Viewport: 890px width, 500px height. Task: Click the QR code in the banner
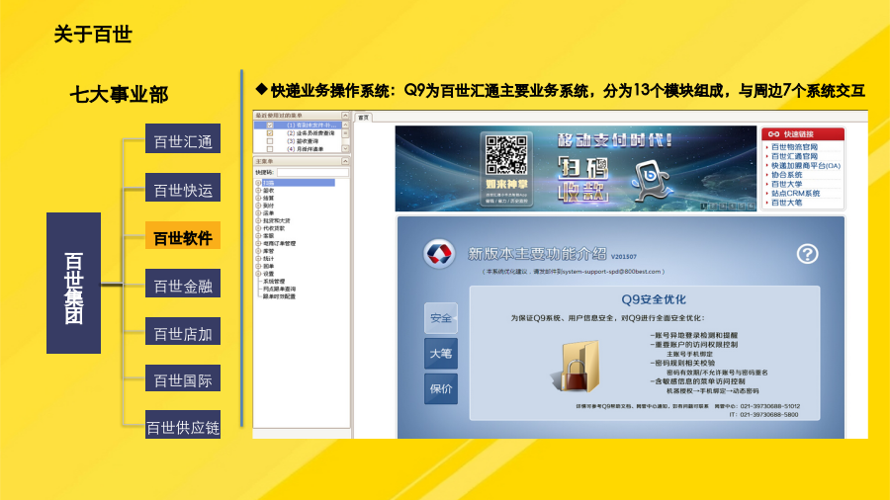(x=506, y=155)
